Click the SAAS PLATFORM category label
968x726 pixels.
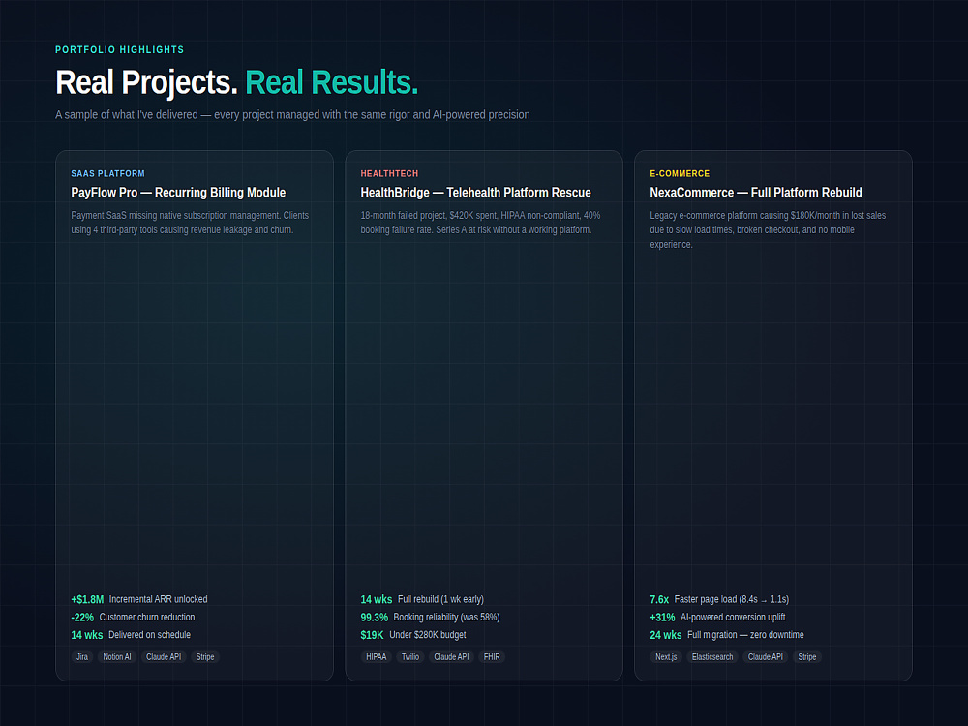coord(108,174)
